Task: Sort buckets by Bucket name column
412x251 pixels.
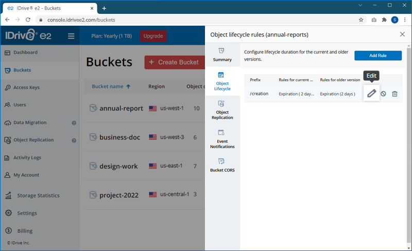Action: [111, 86]
